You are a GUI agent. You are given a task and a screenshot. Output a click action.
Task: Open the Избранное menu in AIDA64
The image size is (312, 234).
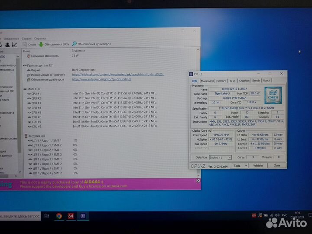[x=11, y=39]
